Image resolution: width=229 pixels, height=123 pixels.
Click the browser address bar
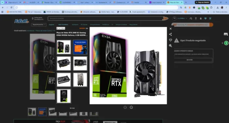pos(97,8)
